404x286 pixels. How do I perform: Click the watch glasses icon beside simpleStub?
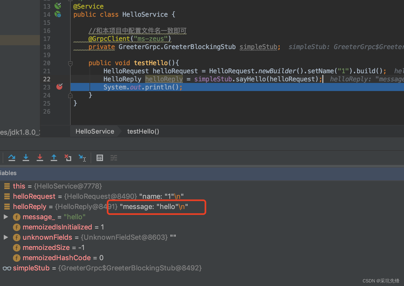click(x=7, y=268)
